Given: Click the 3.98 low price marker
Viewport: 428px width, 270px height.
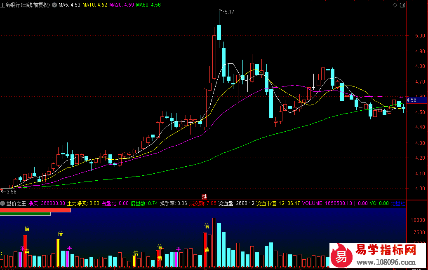Looking at the screenshot, I should 12,191.
